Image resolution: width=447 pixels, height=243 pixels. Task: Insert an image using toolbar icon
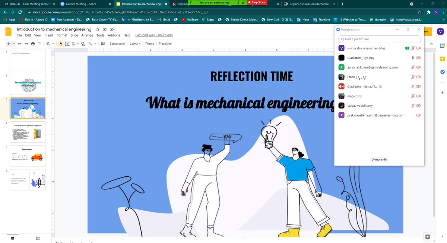coord(73,44)
